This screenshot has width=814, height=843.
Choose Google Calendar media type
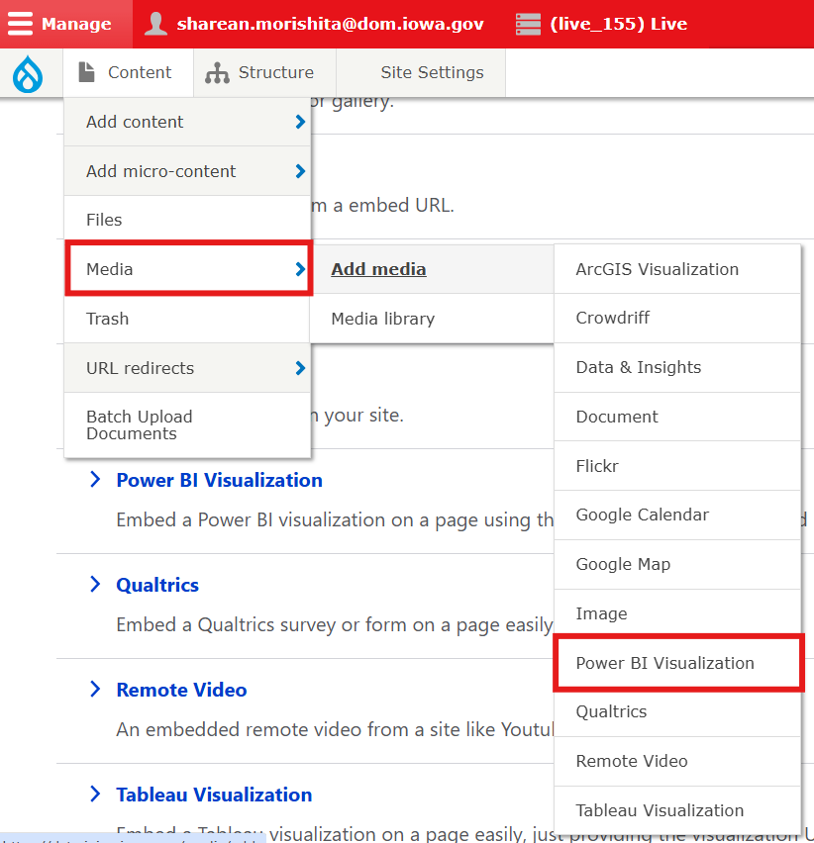(677, 515)
